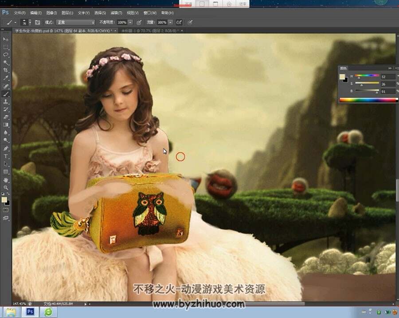Select the Move tool
399x318 pixels.
click(x=6, y=39)
